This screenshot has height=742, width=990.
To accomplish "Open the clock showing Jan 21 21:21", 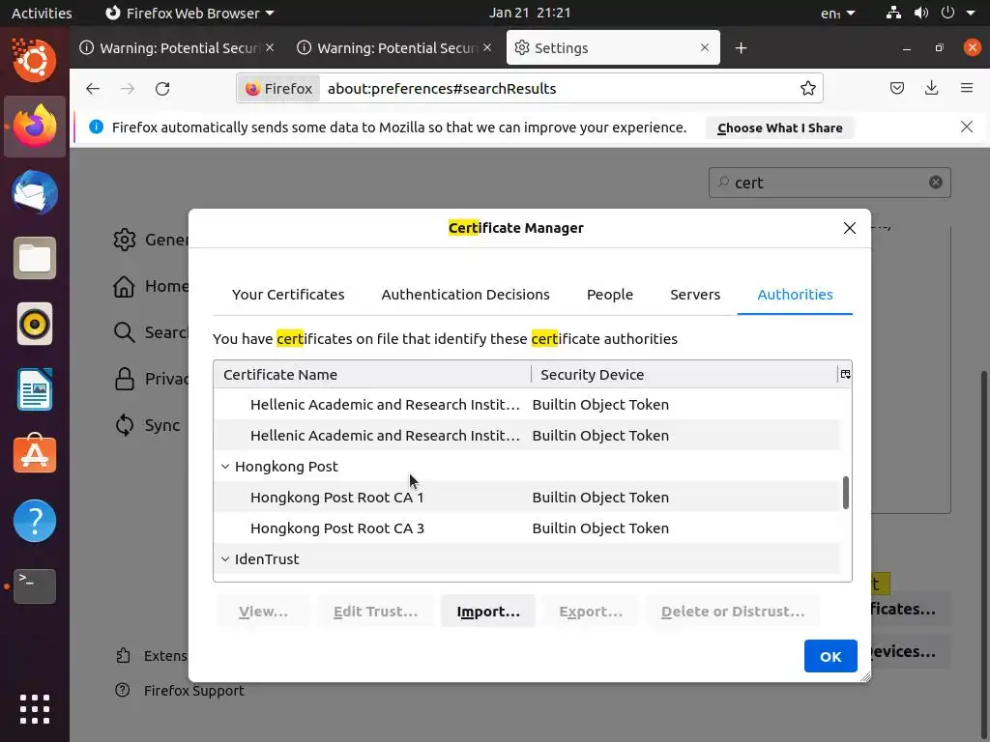I will click(530, 13).
